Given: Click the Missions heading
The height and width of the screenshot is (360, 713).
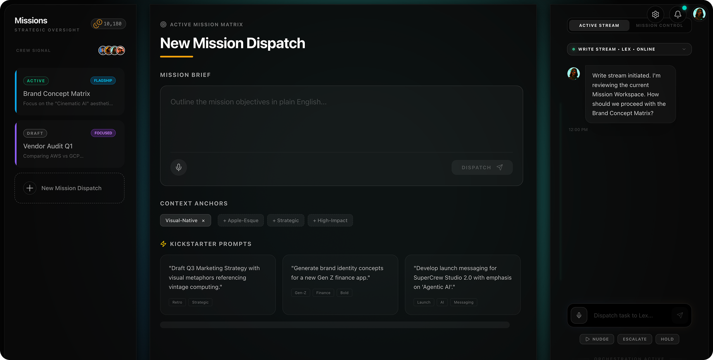Looking at the screenshot, I should pos(31,21).
